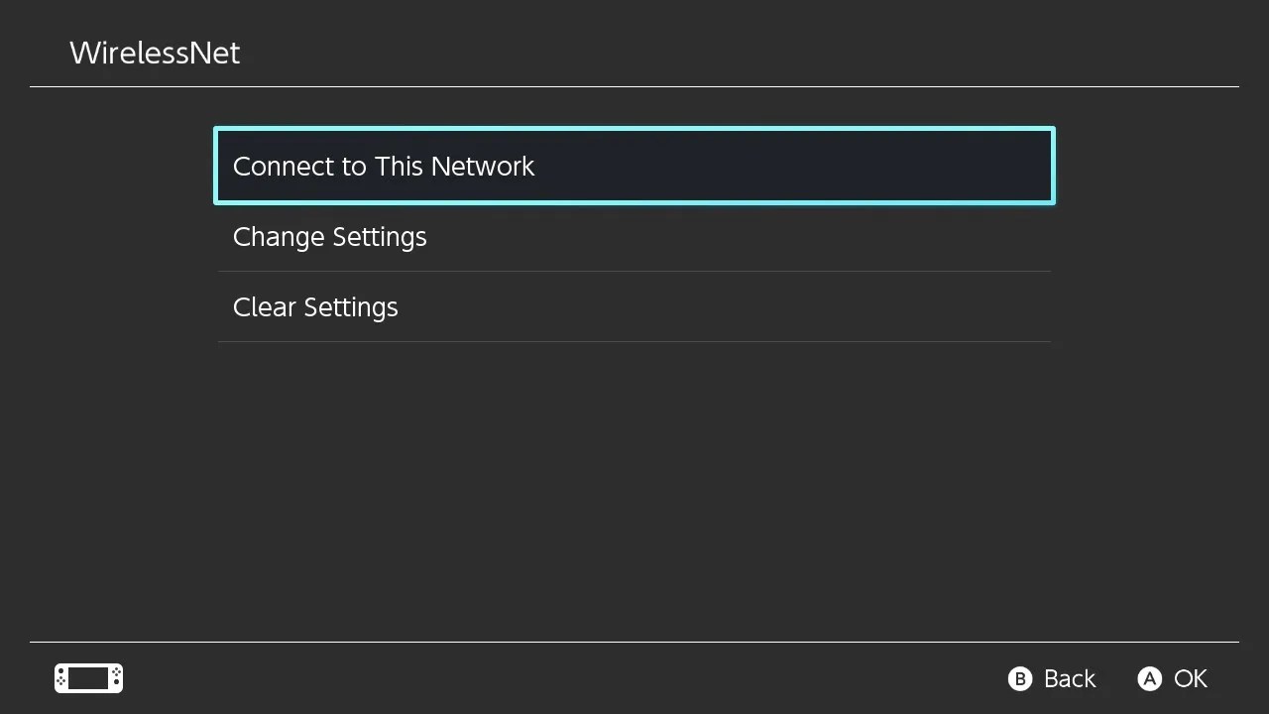Click the OK label
Screen dimensions: 1269x714
(x=1191, y=678)
